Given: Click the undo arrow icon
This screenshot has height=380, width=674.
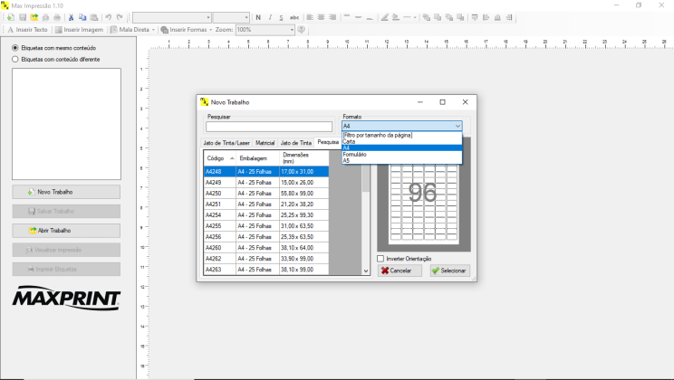Looking at the screenshot, I should (109, 17).
